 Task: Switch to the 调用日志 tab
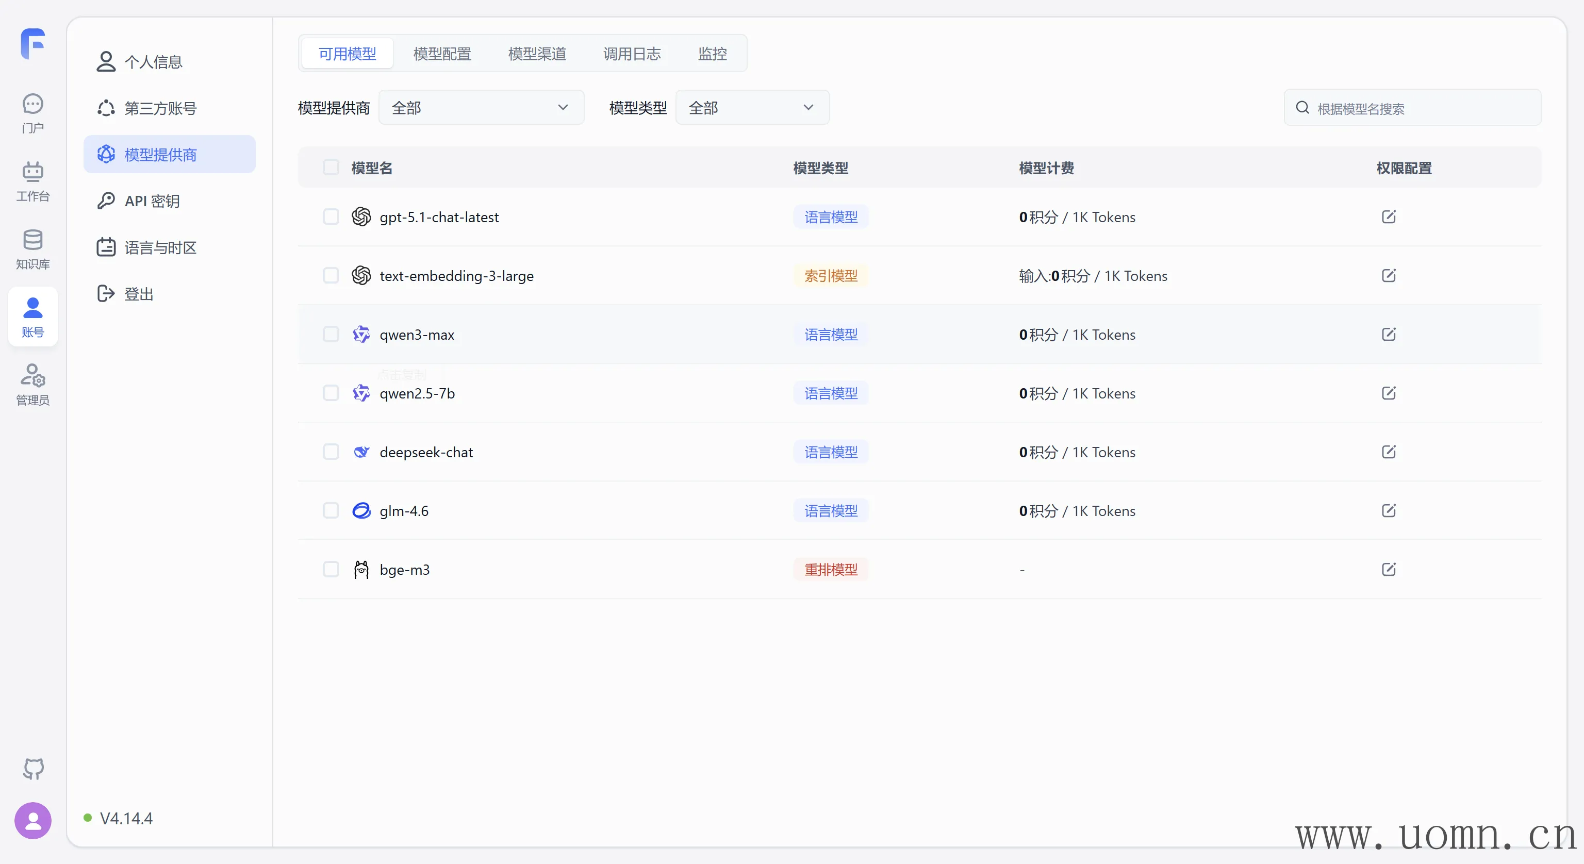632,54
